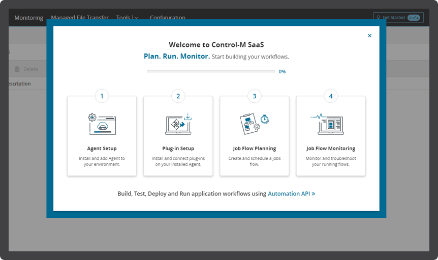Viewport: 438px width, 260px height.
Task: Click the trash icon beside Delete
Action: tap(17, 69)
